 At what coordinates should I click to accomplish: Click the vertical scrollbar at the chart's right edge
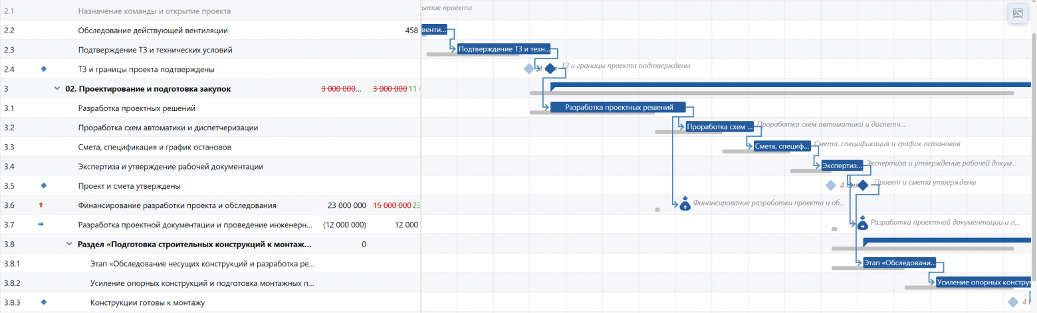tap(1033, 156)
